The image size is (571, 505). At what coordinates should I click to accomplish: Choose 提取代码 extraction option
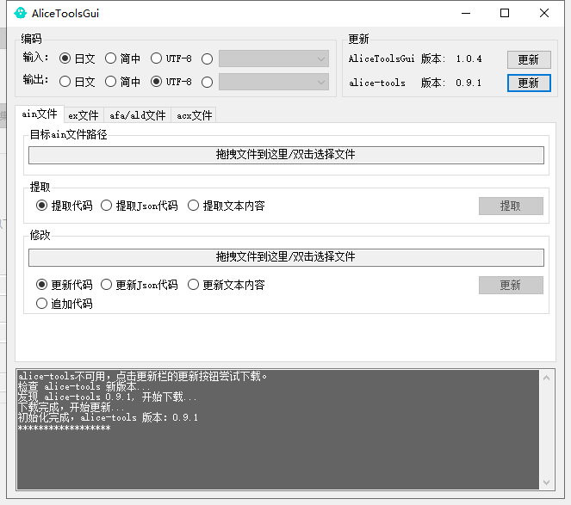(64, 206)
